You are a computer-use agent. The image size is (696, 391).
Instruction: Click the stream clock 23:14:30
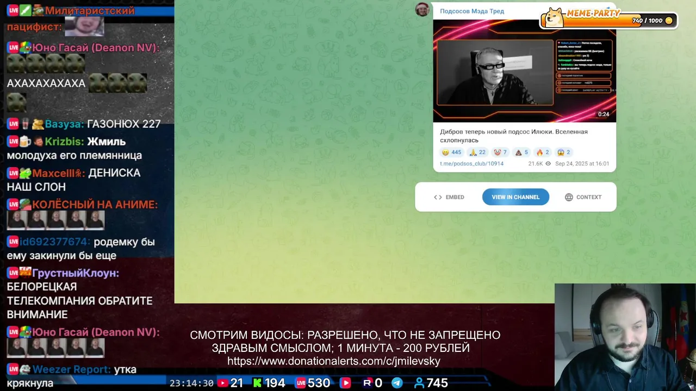(x=191, y=383)
